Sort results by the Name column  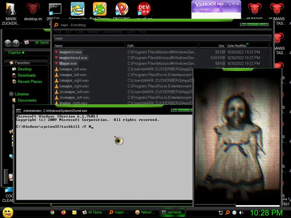point(90,46)
